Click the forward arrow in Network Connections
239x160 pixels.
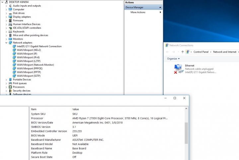coord(174,52)
